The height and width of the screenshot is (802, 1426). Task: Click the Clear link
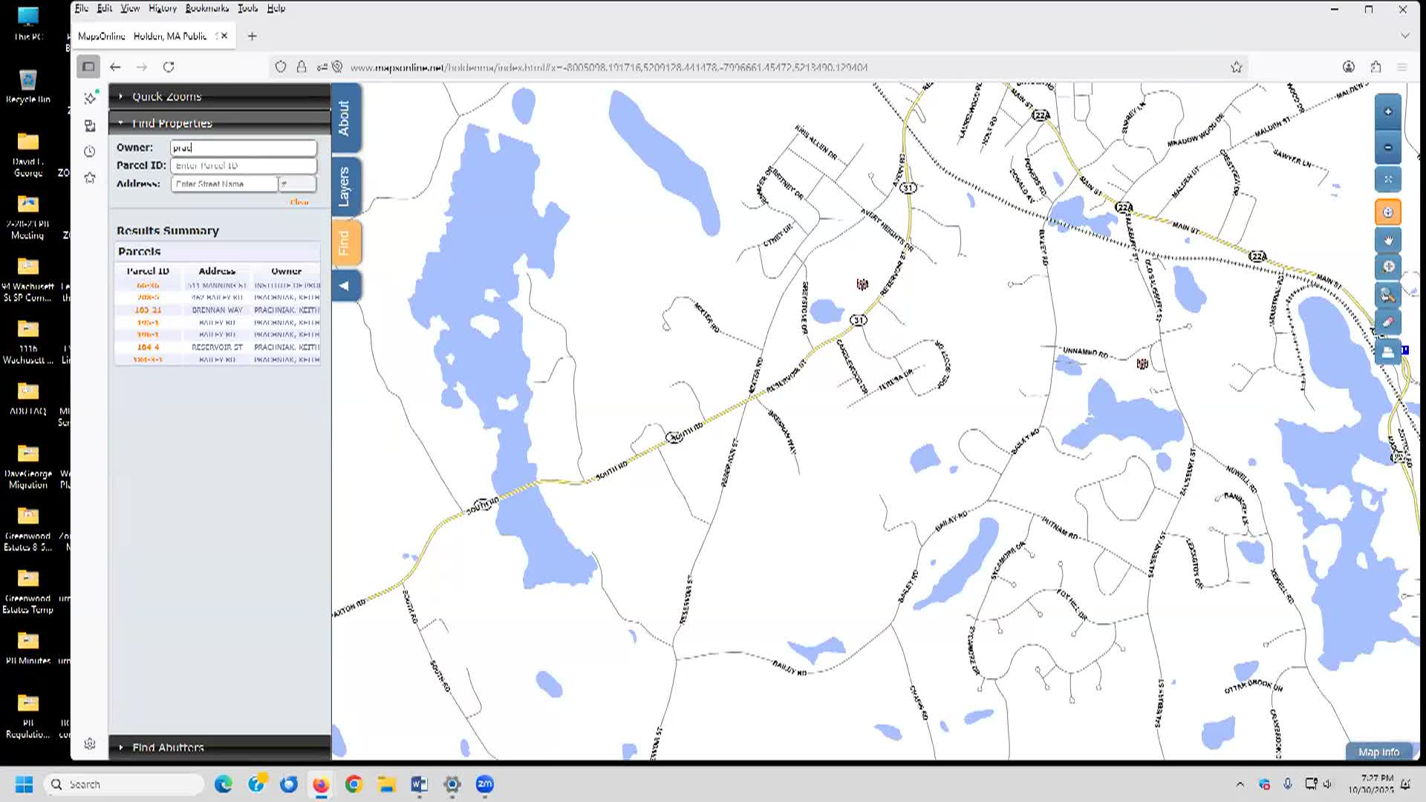[299, 202]
